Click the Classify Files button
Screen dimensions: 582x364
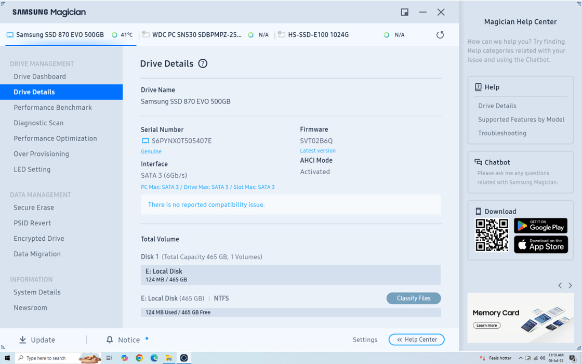click(413, 298)
